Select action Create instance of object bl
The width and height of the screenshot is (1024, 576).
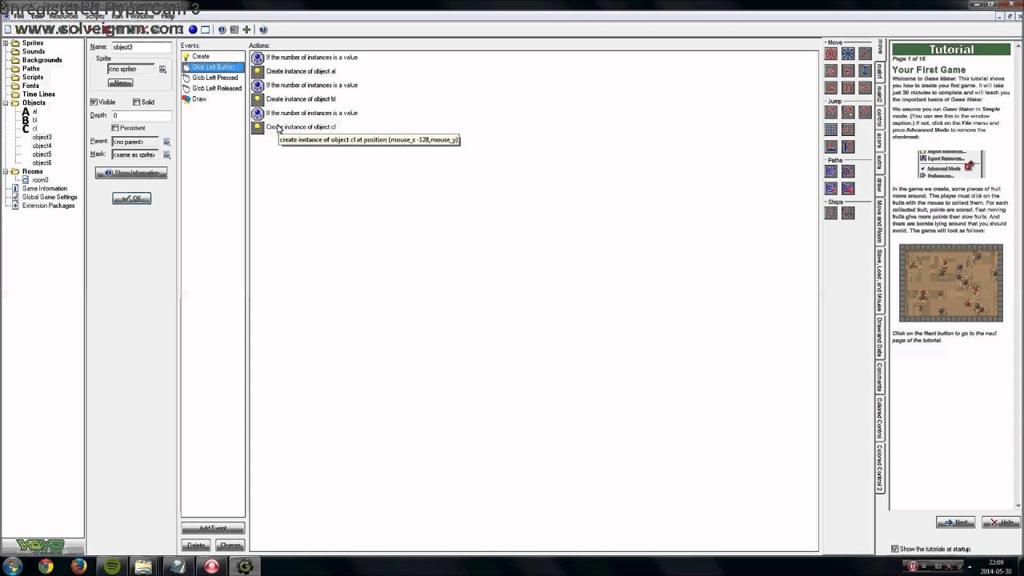[301, 99]
